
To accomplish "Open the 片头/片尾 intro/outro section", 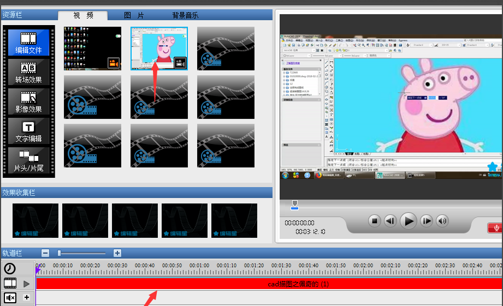I will point(28,161).
